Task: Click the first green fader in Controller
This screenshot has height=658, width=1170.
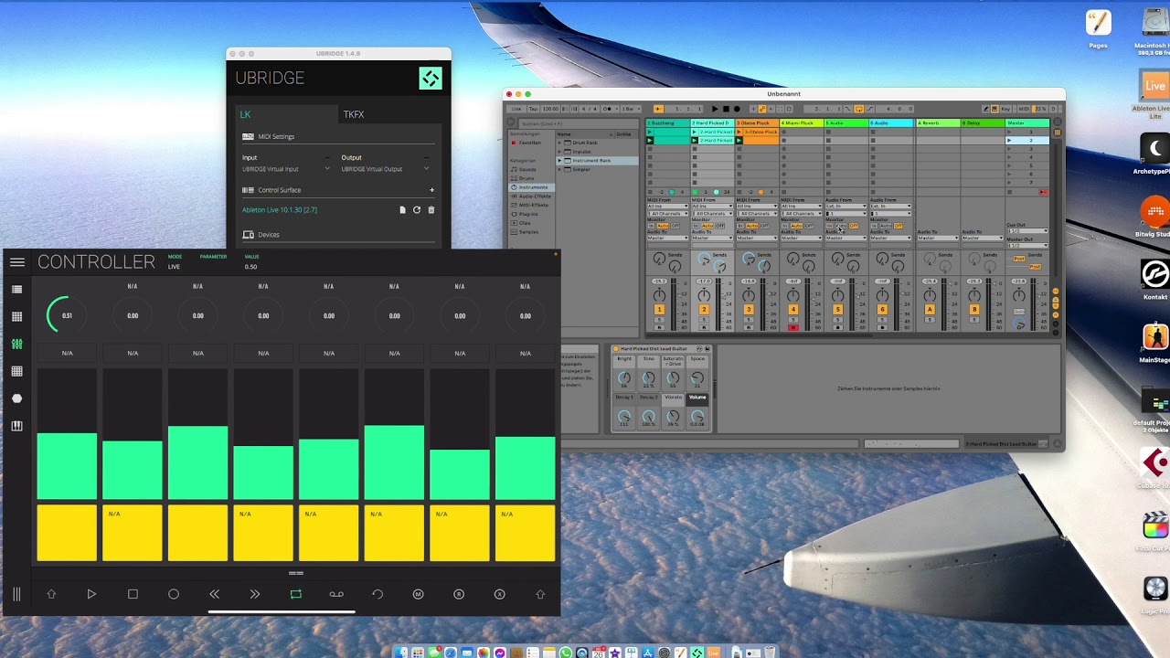Action: click(x=67, y=466)
